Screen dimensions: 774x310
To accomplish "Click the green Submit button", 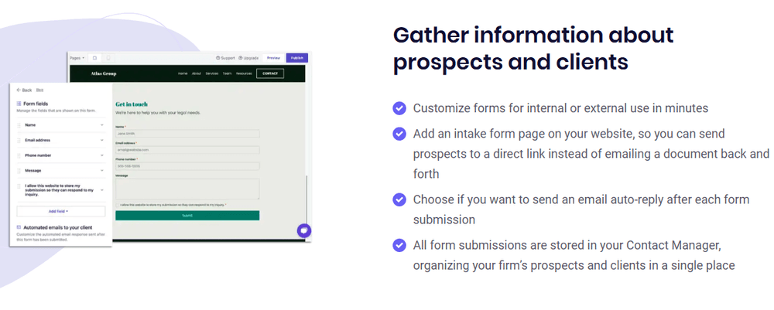I will point(187,216).
